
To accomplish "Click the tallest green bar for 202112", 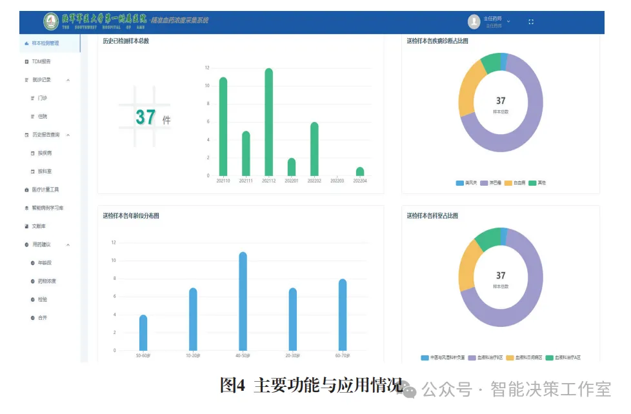I will pyautogui.click(x=269, y=123).
